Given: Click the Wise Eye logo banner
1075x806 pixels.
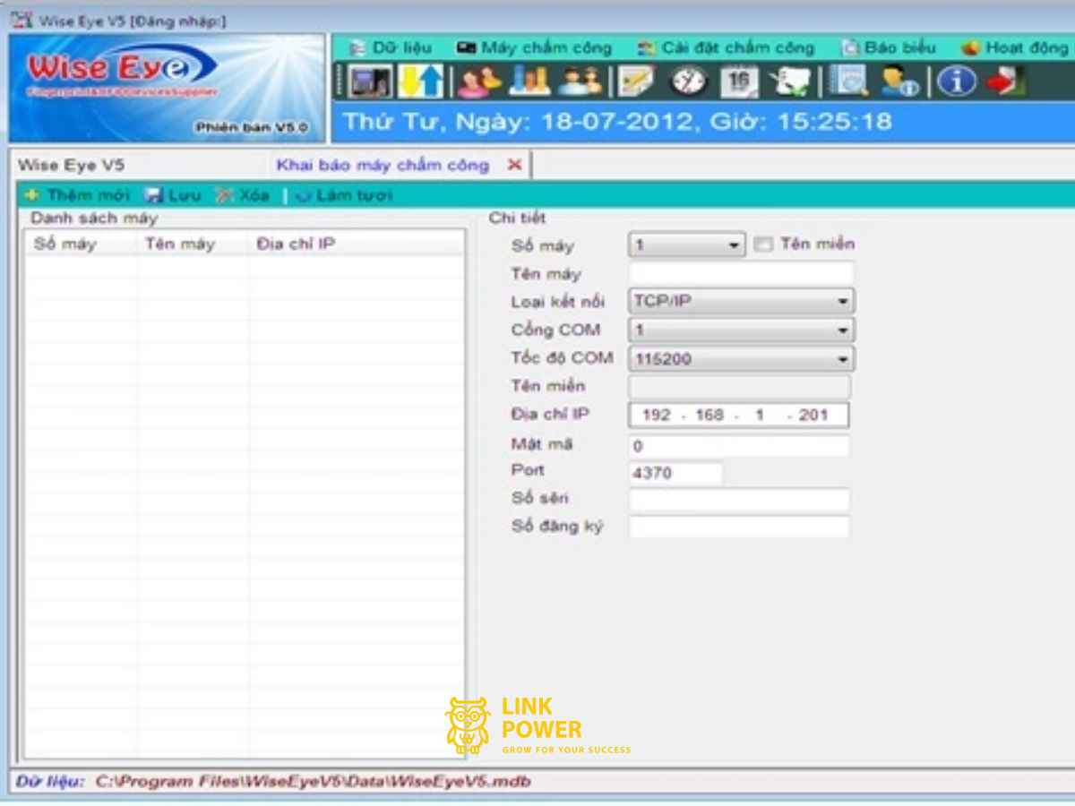Looking at the screenshot, I should tap(168, 88).
